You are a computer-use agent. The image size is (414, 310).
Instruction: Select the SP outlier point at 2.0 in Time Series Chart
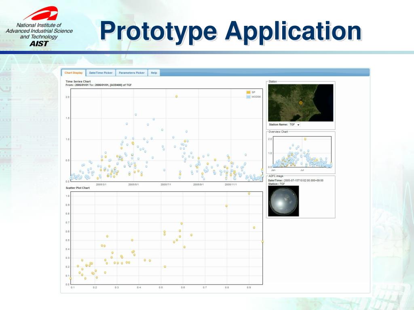176,96
